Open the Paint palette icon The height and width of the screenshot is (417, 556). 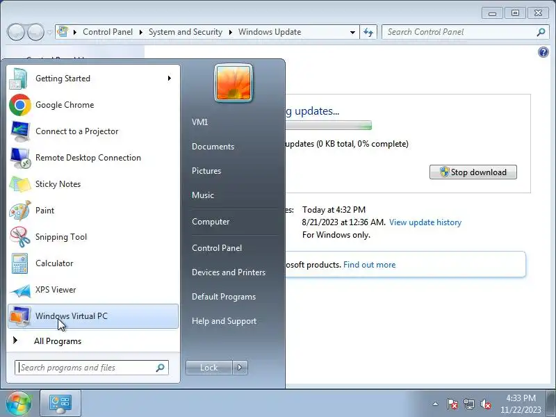pyautogui.click(x=20, y=211)
